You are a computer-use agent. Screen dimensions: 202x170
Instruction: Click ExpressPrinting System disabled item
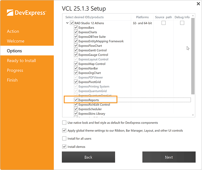tap(94, 86)
